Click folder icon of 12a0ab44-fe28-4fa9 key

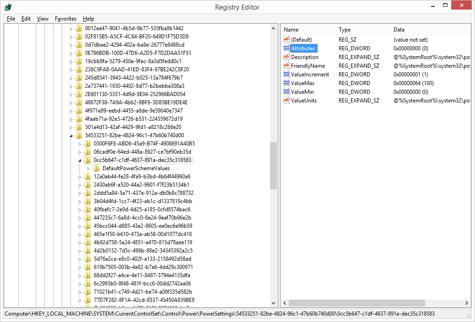[x=88, y=176]
